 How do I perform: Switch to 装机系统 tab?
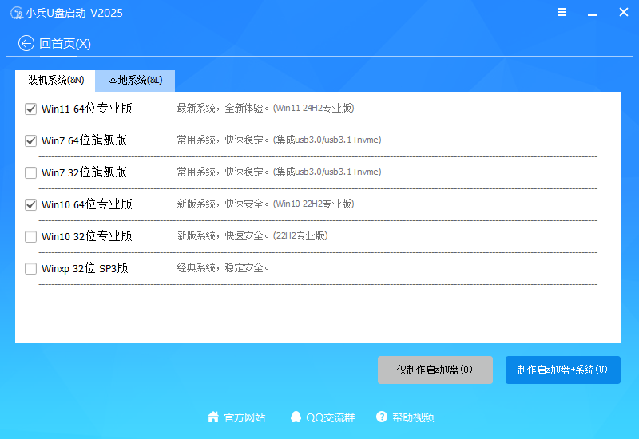[55, 81]
